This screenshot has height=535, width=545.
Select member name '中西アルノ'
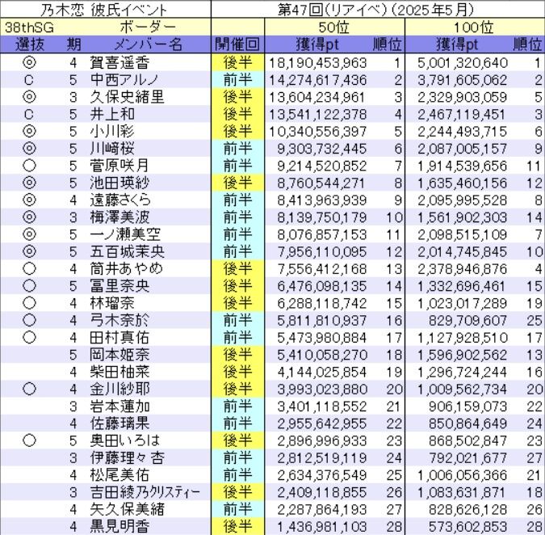pos(124,80)
